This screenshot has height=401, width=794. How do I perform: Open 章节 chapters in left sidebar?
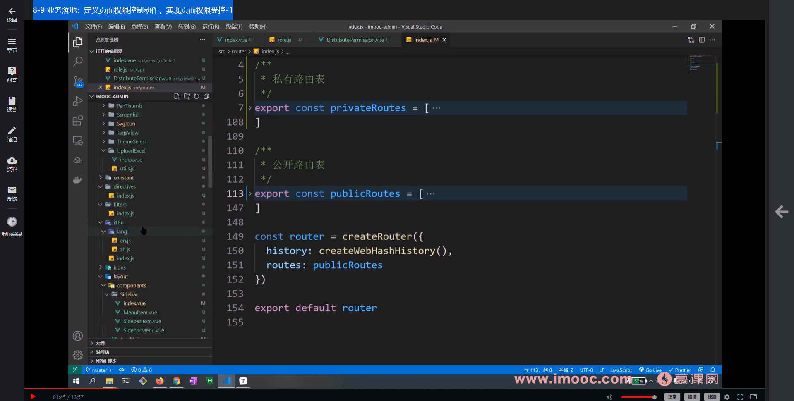pos(12,45)
